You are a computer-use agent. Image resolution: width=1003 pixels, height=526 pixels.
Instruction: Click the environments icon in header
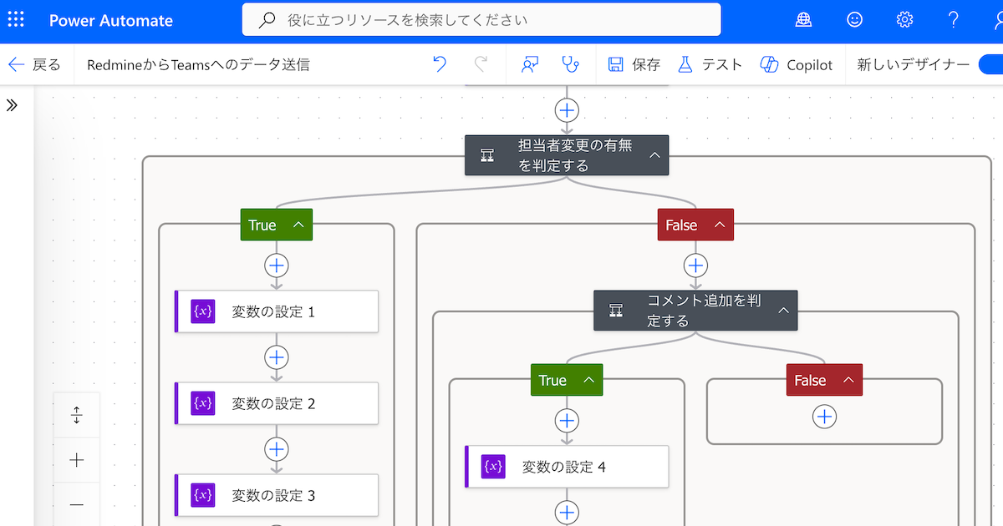(803, 20)
